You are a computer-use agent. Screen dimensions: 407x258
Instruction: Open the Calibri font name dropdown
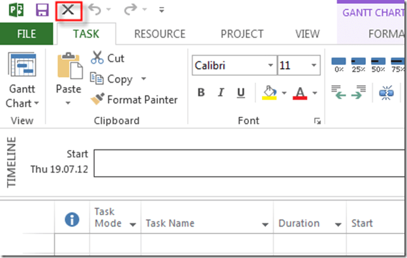[270, 65]
